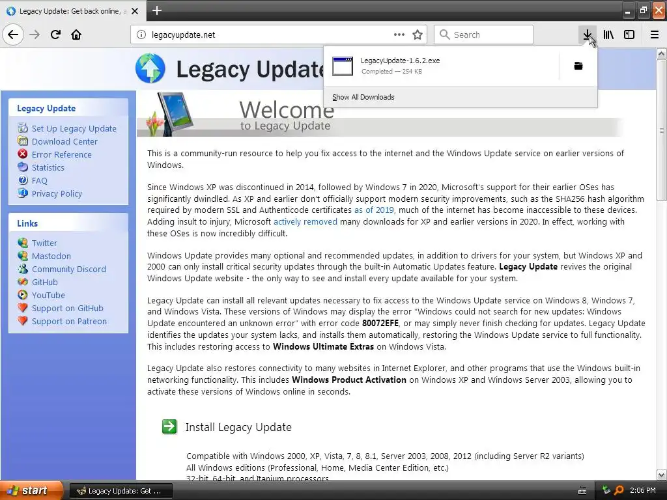The height and width of the screenshot is (500, 667).
Task: Click the Privacy Policy info icon
Action: (x=23, y=193)
